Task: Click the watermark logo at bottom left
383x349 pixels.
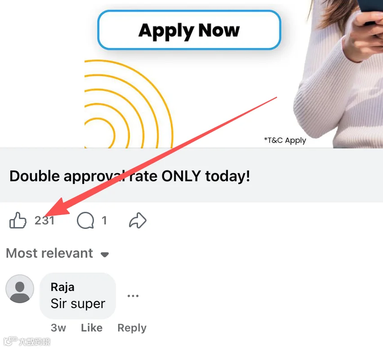Action: [27, 341]
